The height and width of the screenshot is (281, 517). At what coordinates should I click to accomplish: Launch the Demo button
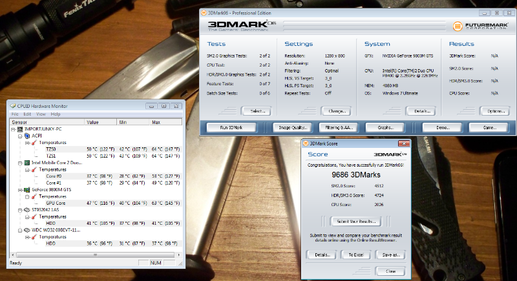(442, 127)
